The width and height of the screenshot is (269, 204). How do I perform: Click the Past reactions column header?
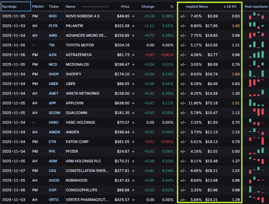click(x=256, y=7)
